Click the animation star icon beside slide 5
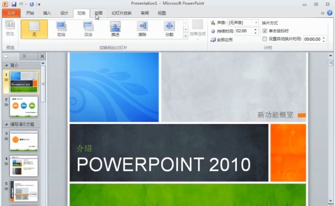This screenshot has width=335, height=206. [x=6, y=189]
